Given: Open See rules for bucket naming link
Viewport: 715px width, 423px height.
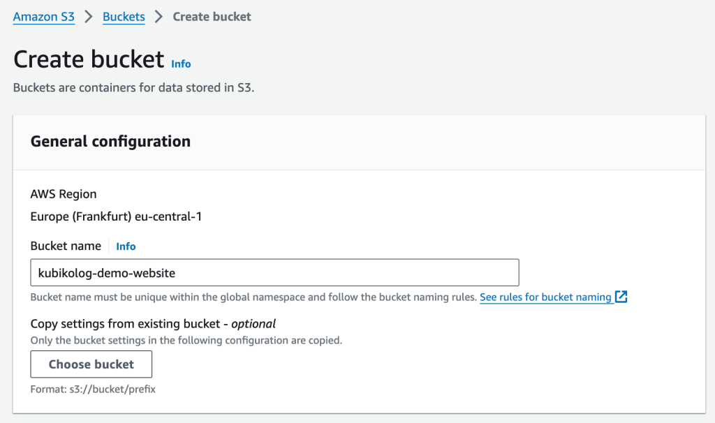Looking at the screenshot, I should [545, 297].
